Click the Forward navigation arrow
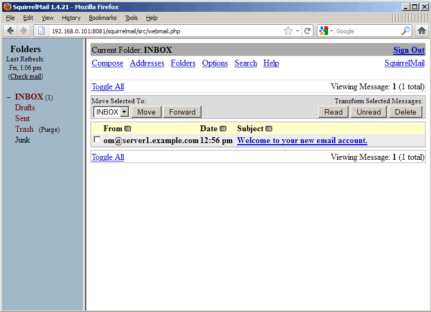The image size is (431, 312). [x=23, y=31]
